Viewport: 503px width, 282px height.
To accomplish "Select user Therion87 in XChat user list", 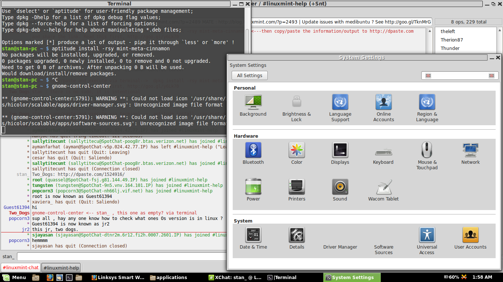I will click(452, 40).
